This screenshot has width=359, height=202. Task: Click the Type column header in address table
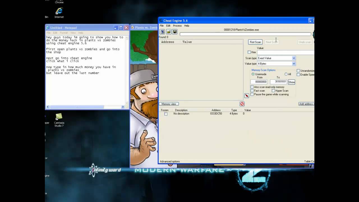234,110
